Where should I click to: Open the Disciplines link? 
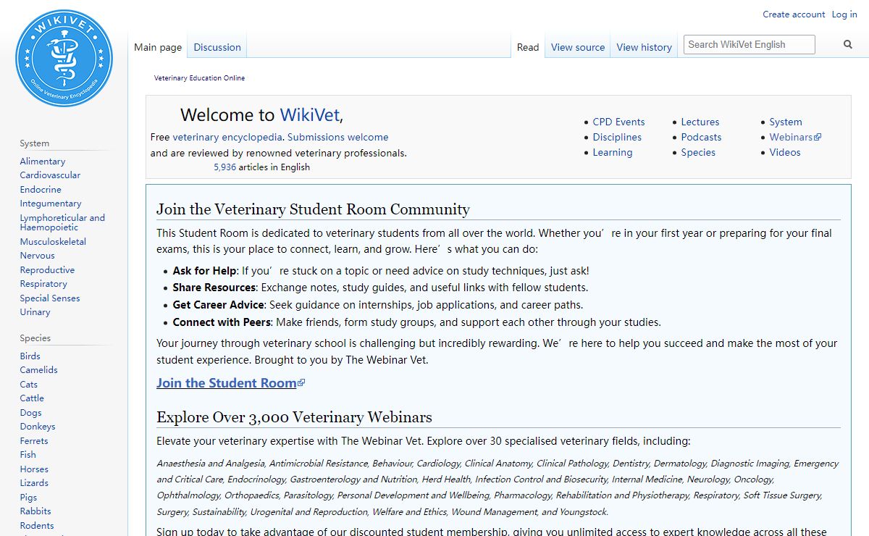click(617, 137)
